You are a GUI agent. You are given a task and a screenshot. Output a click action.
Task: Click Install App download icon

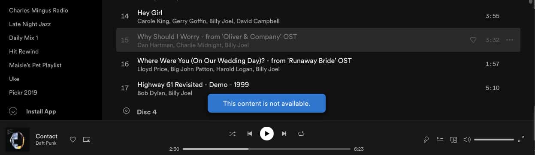coord(13,111)
